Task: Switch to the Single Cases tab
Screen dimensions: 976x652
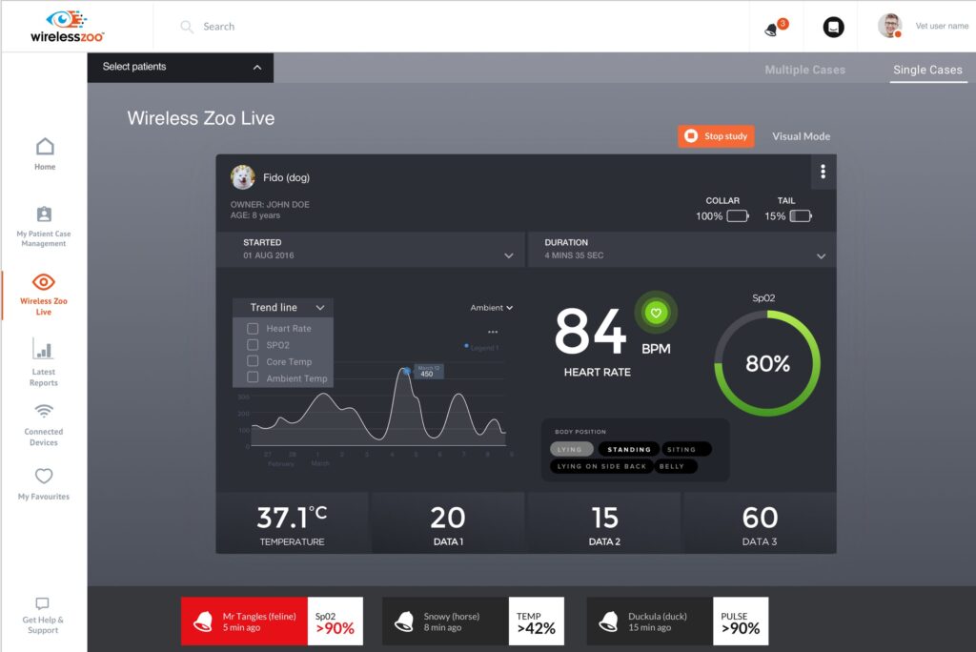Action: click(x=927, y=70)
